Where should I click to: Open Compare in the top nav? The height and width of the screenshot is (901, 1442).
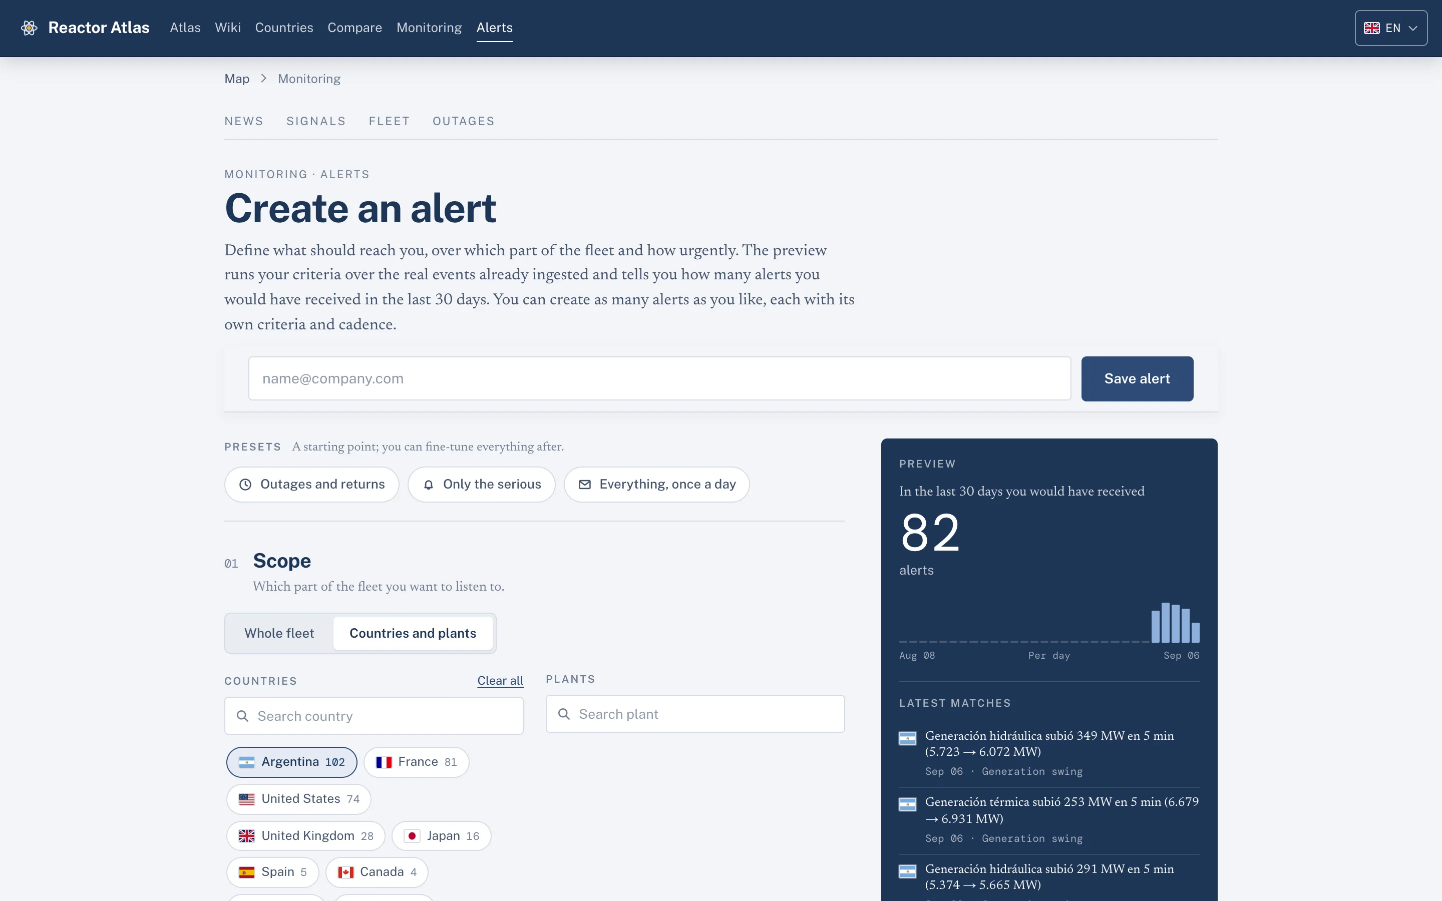point(354,28)
